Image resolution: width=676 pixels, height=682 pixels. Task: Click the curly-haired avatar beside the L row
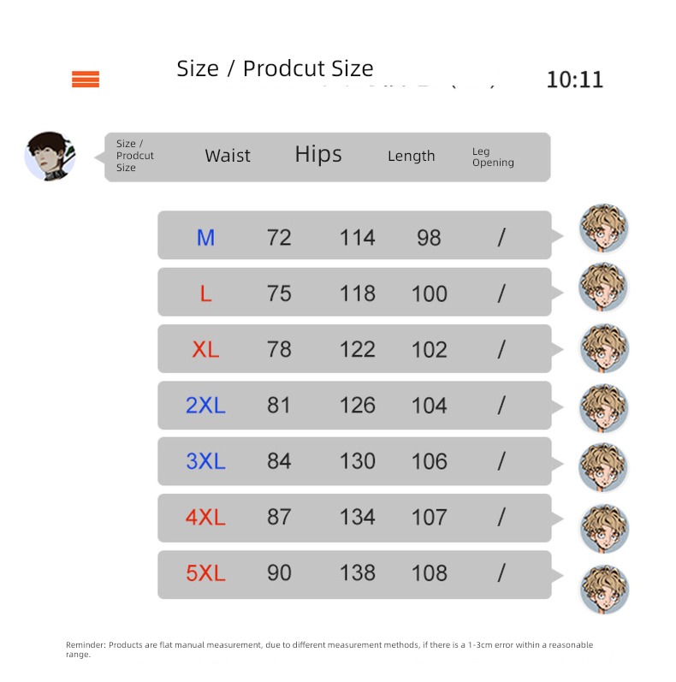coord(603,287)
